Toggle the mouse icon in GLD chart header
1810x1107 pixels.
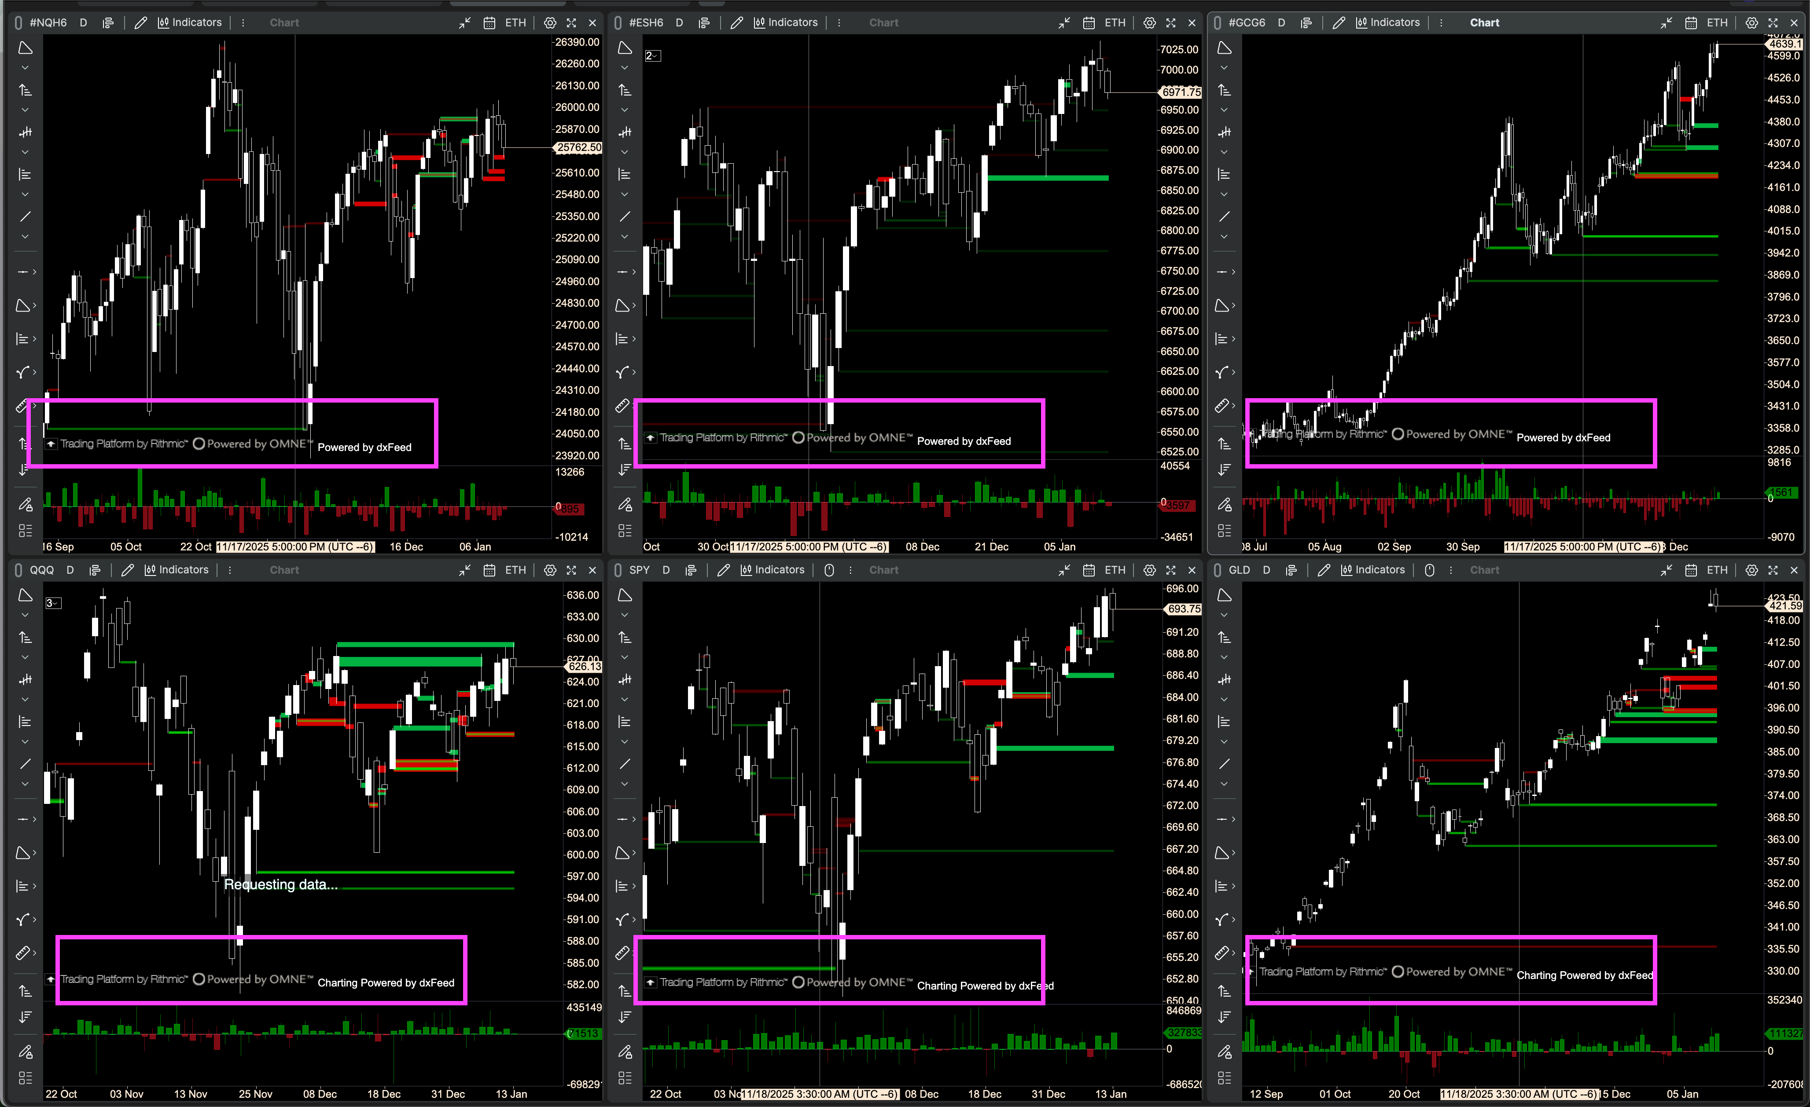click(1430, 570)
